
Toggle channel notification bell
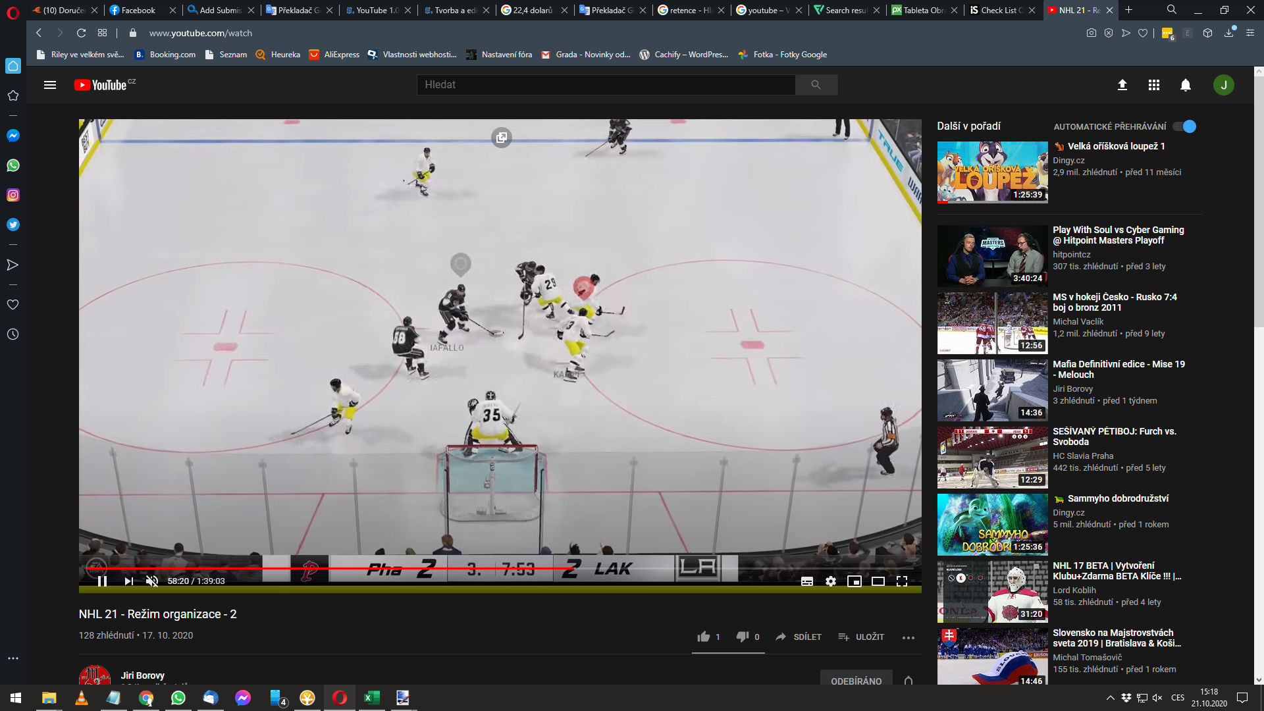tap(908, 681)
